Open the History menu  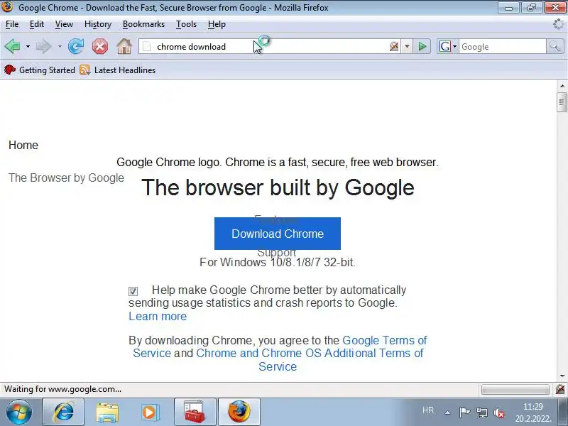click(98, 24)
